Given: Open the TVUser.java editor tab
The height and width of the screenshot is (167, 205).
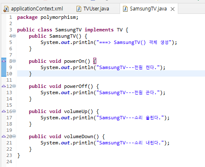Looking at the screenshot, I should click(96, 9).
